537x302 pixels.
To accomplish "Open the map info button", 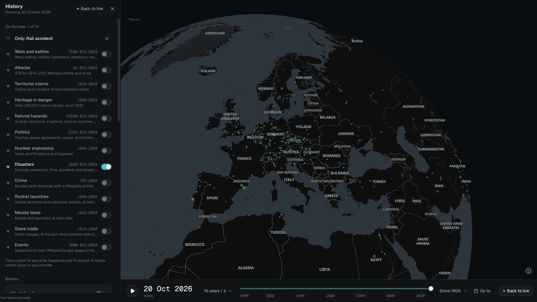I will (529, 271).
